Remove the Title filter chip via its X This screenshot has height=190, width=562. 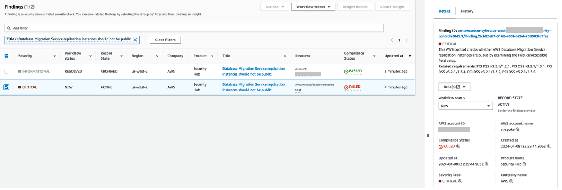coord(135,39)
